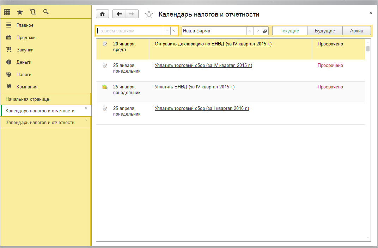Open 'Уплатить торговый сбор (за I квартал 2016 г.)'
The image size is (378, 248).
coord(202,108)
